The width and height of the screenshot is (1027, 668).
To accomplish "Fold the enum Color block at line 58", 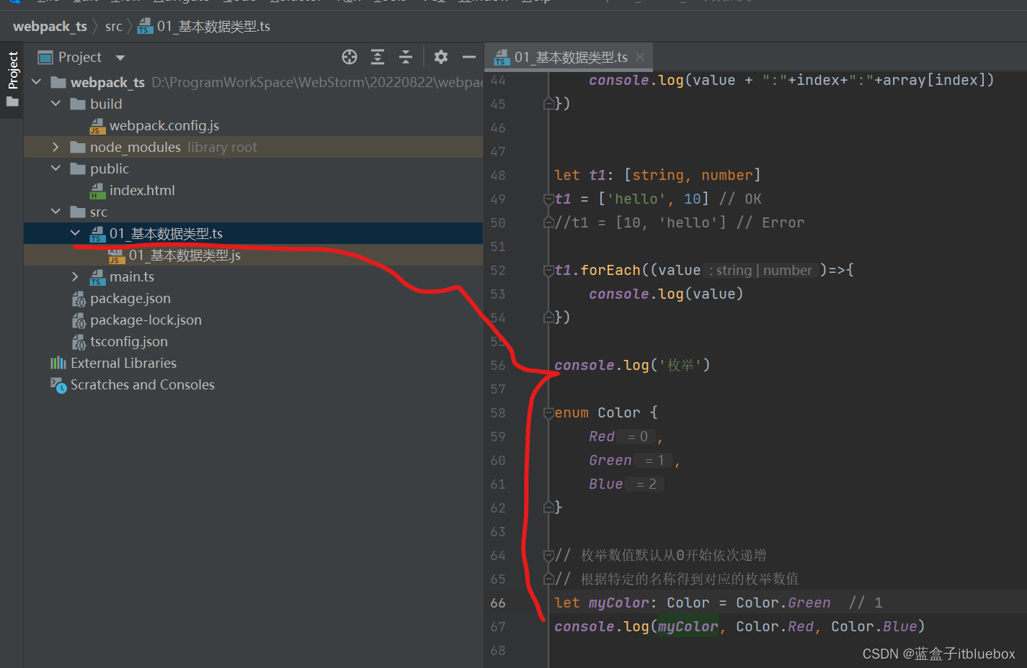I will 548,413.
